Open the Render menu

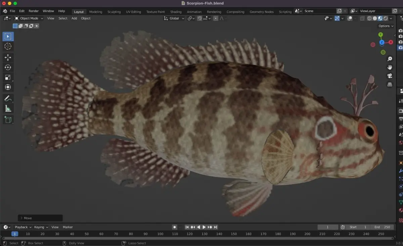point(34,11)
